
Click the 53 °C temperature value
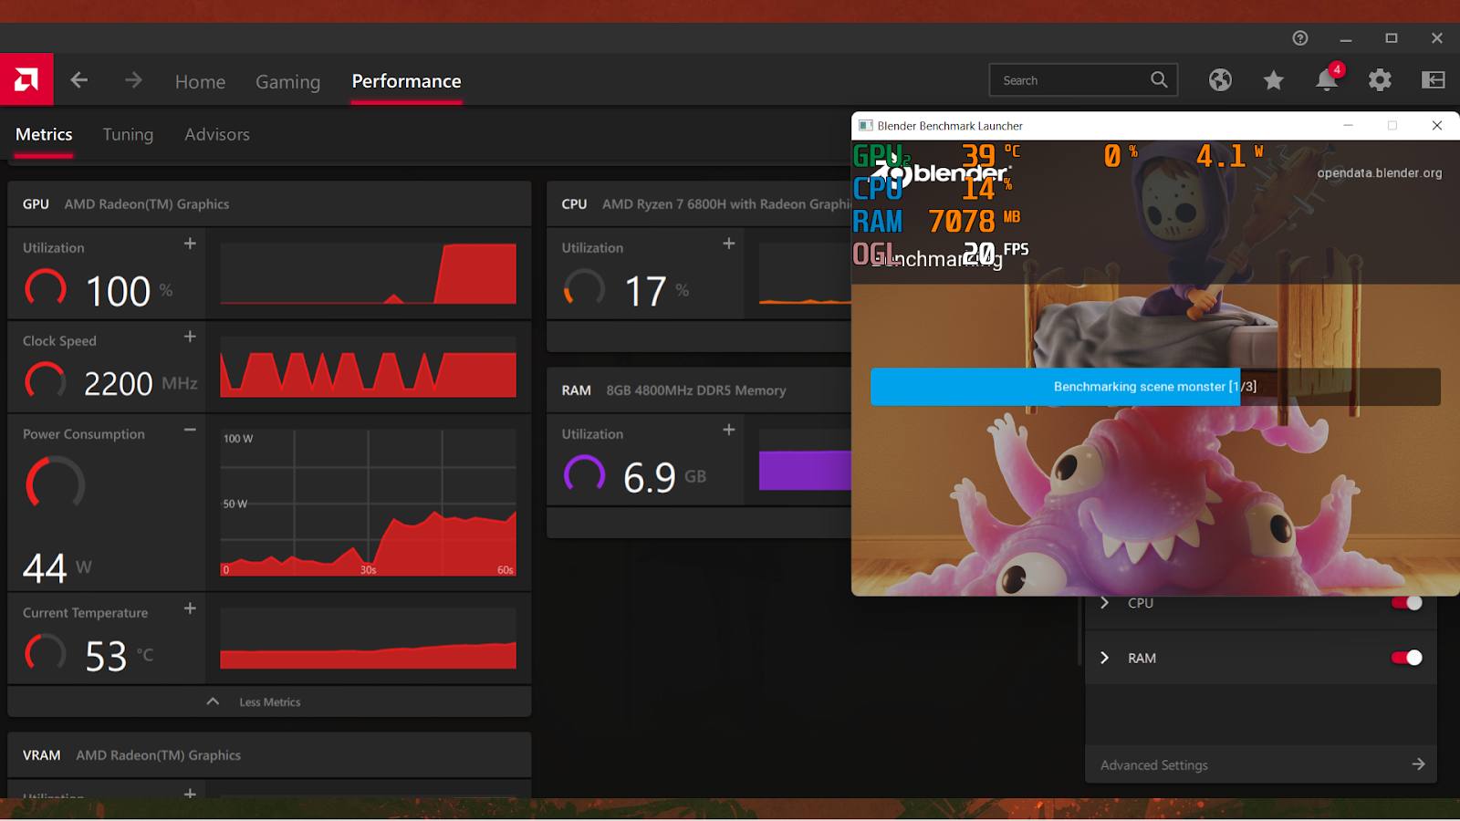click(119, 656)
